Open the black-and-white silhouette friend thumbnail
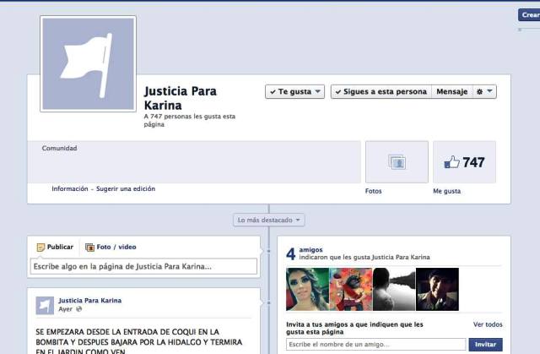 coord(394,289)
